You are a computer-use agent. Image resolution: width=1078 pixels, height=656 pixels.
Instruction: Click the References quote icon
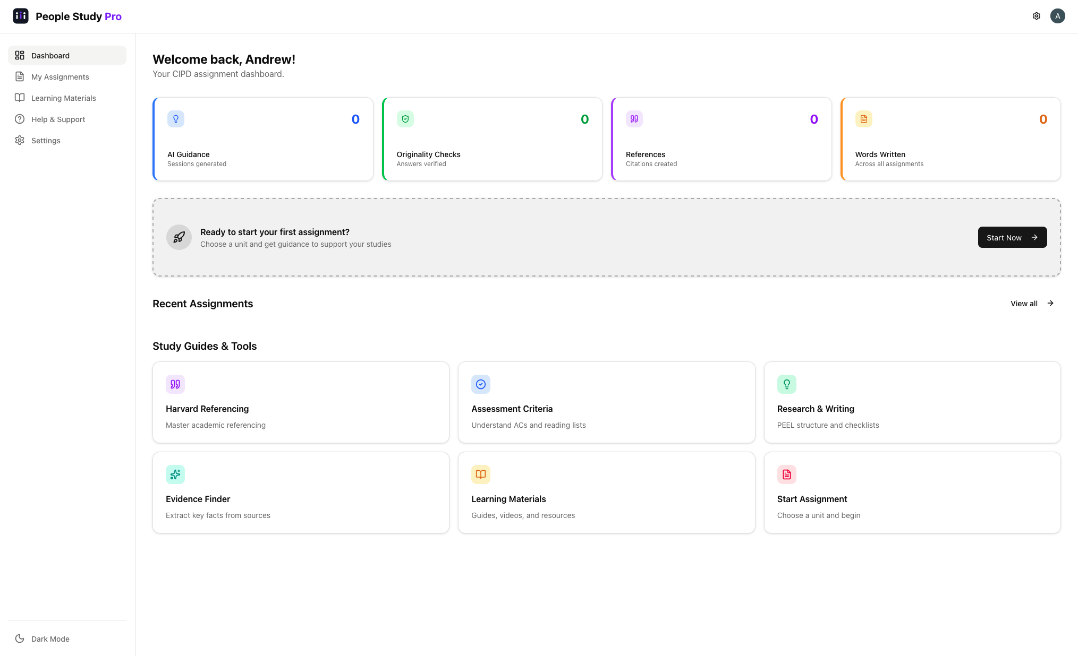pos(634,119)
